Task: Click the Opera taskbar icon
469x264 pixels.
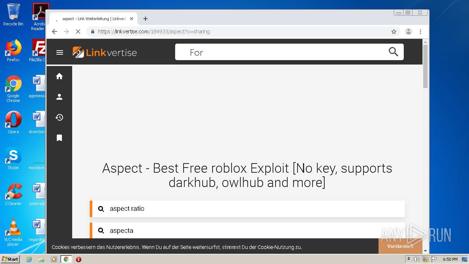Action: pyautogui.click(x=78, y=259)
